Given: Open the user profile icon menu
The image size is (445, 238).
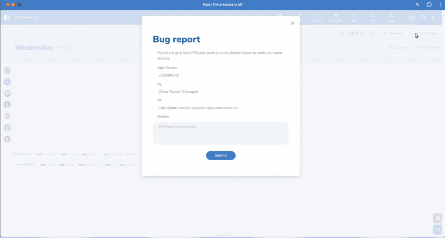Looking at the screenshot, I should pos(433,17).
